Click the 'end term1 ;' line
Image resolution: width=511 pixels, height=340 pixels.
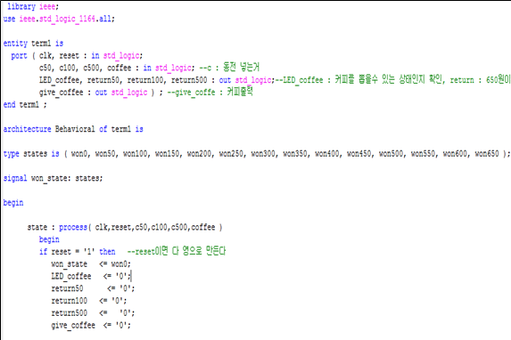tap(25, 105)
